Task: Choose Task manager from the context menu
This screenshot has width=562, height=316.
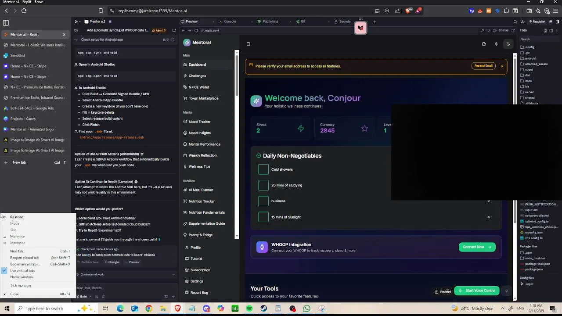Action: click(39, 285)
